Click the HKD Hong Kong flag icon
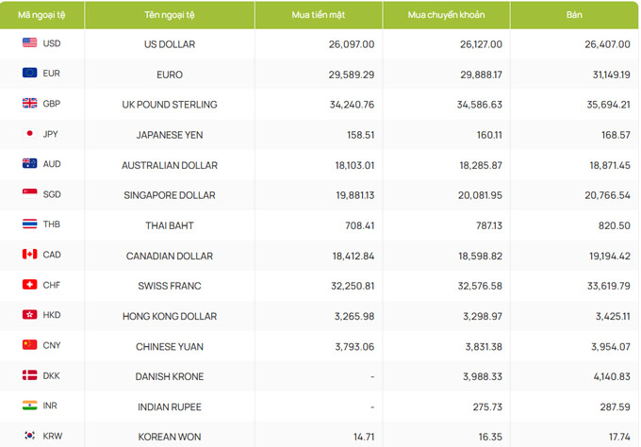This screenshot has width=641, height=447. pyautogui.click(x=29, y=315)
